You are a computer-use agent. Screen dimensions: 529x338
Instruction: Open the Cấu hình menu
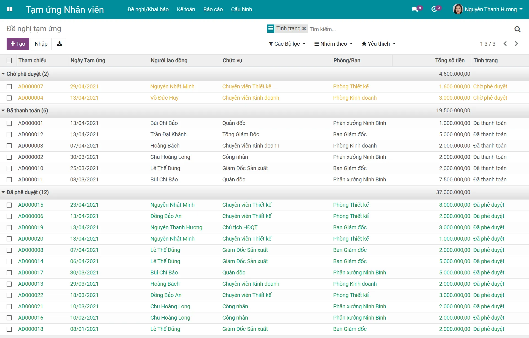241,9
